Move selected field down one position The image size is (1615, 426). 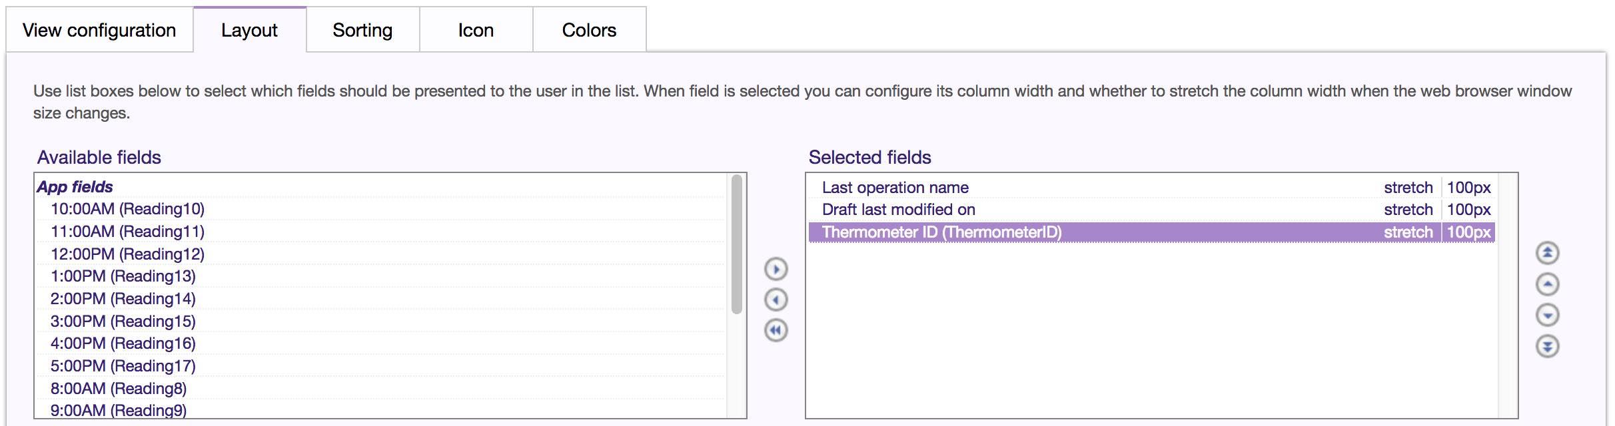click(1547, 315)
